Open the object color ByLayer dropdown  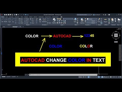92,19
